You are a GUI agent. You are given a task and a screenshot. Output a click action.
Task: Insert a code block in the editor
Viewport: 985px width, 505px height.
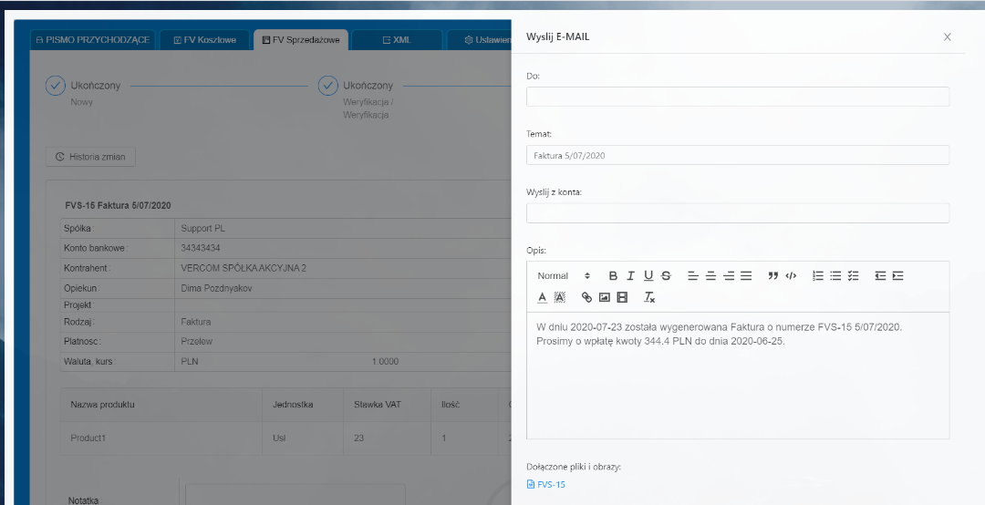[x=791, y=275]
